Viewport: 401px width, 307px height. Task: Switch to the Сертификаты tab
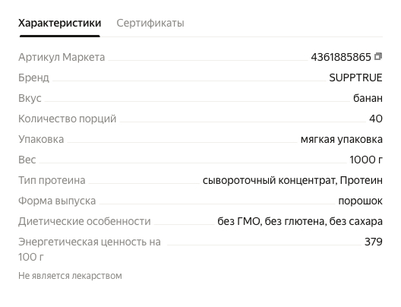[x=150, y=23]
